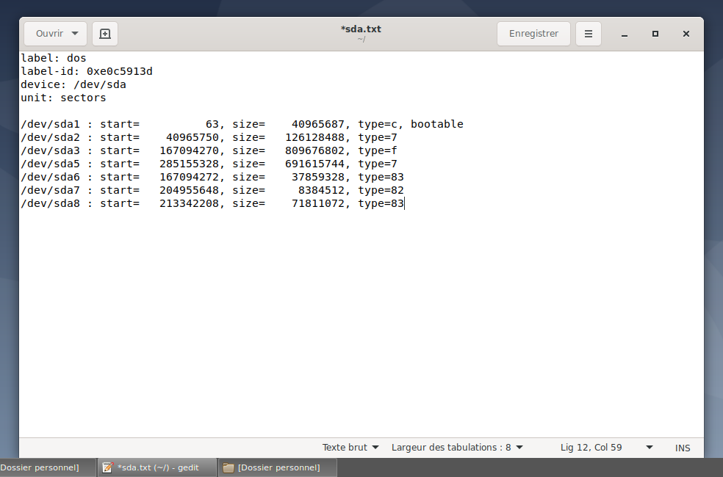Minimize the gedit window

coord(624,34)
